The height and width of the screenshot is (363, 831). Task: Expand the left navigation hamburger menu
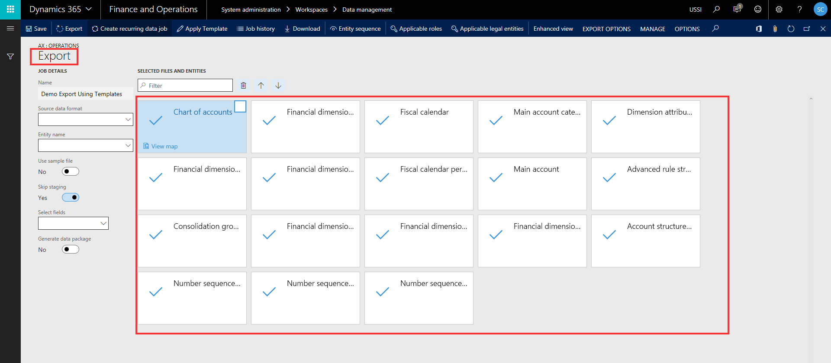click(x=10, y=29)
